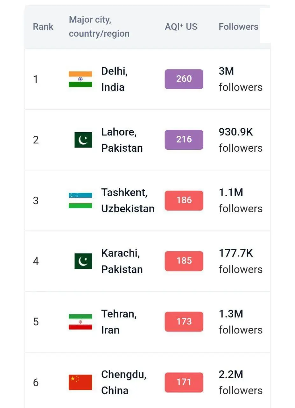Open the Karachi, Pakistan row
This screenshot has width=295, height=408.
point(122,261)
